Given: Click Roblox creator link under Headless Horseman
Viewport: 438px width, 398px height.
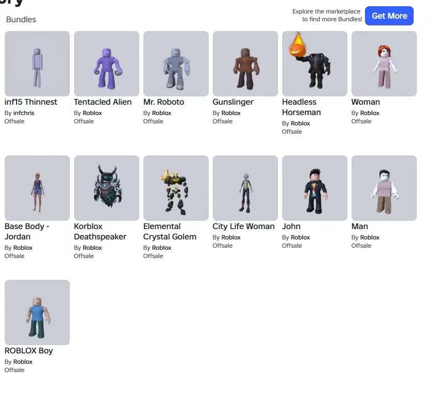Looking at the screenshot, I should pos(300,123).
